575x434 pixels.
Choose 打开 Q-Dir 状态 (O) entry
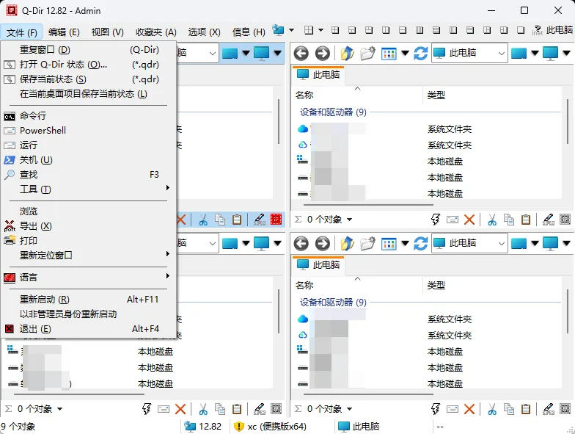(x=89, y=65)
